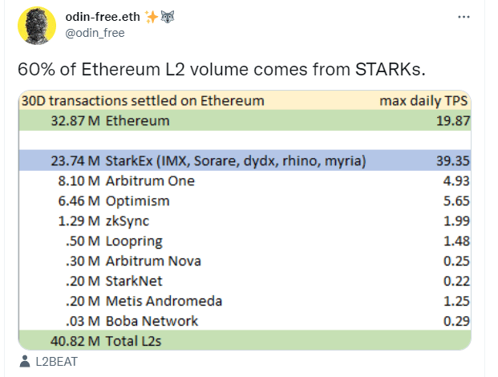Click the Loopring row in the table

pyautogui.click(x=244, y=241)
